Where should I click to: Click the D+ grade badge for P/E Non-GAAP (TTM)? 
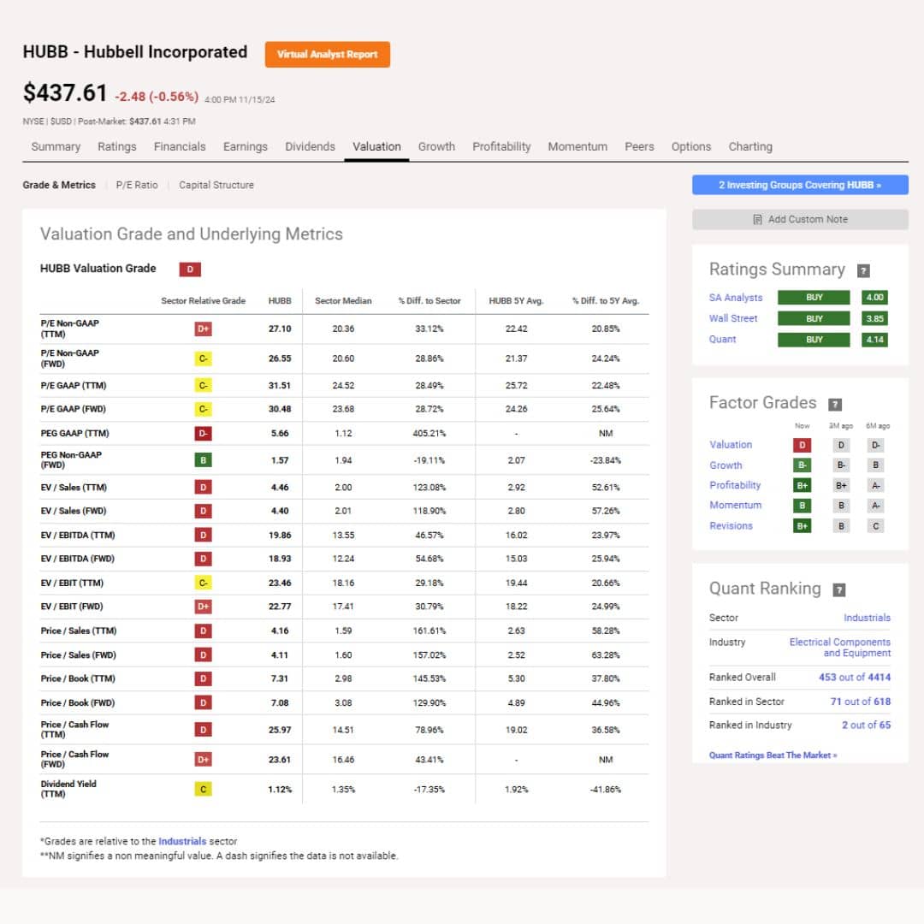[203, 329]
